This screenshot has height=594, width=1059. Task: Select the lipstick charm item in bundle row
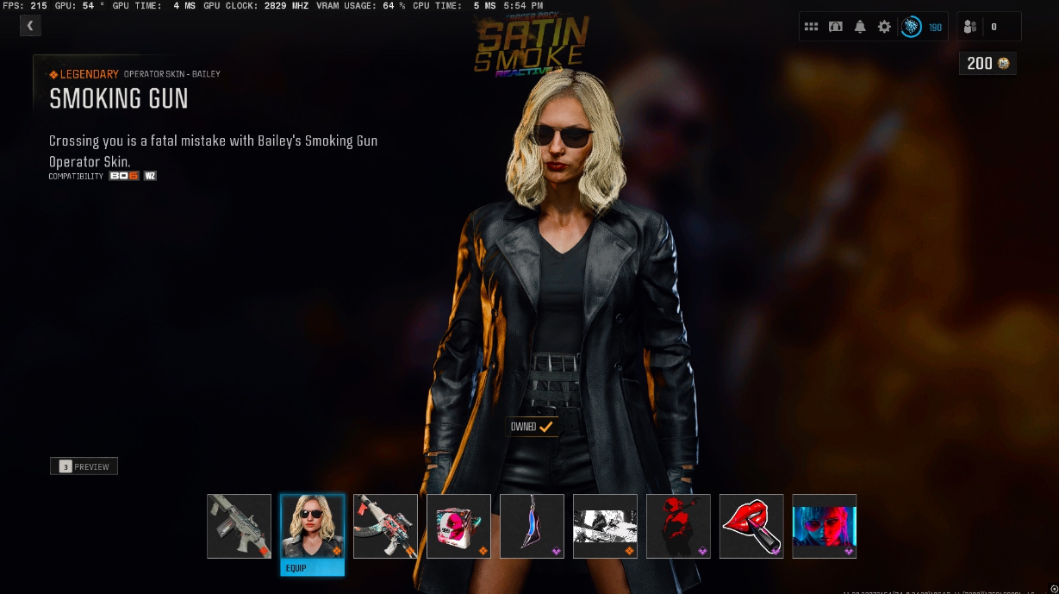tap(751, 526)
